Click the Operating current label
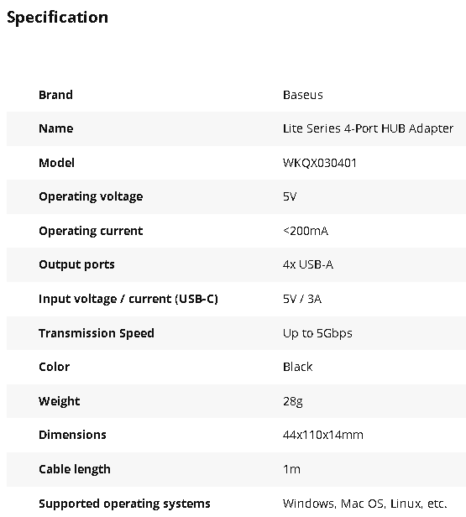 [91, 231]
